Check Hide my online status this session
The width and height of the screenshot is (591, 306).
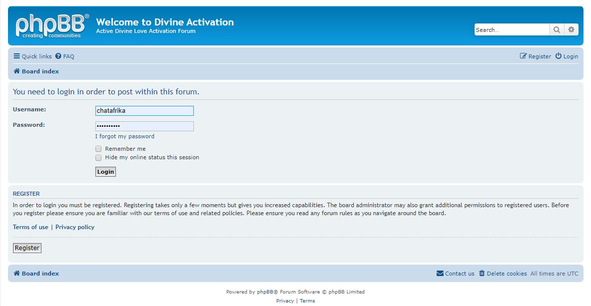coord(98,157)
